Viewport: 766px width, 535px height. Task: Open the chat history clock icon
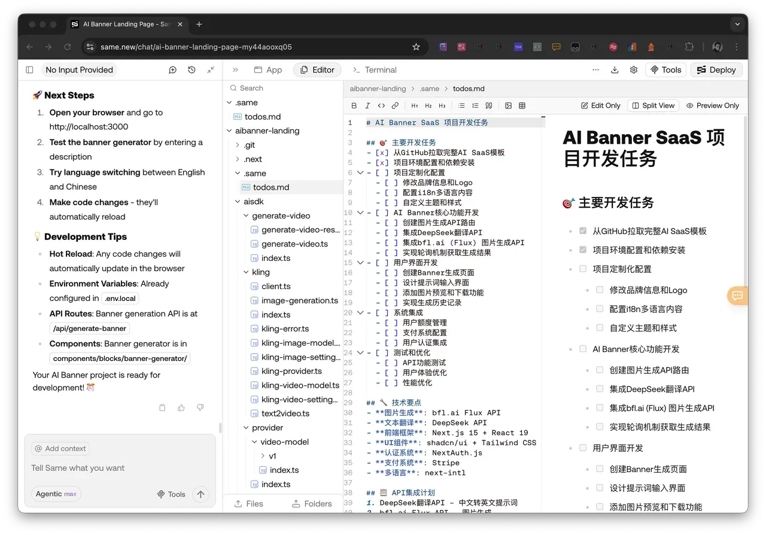click(x=191, y=70)
